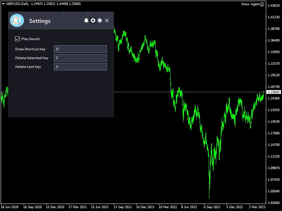The image size is (282, 211).
Task: Open notifications with the bell icon
Action: point(86,21)
